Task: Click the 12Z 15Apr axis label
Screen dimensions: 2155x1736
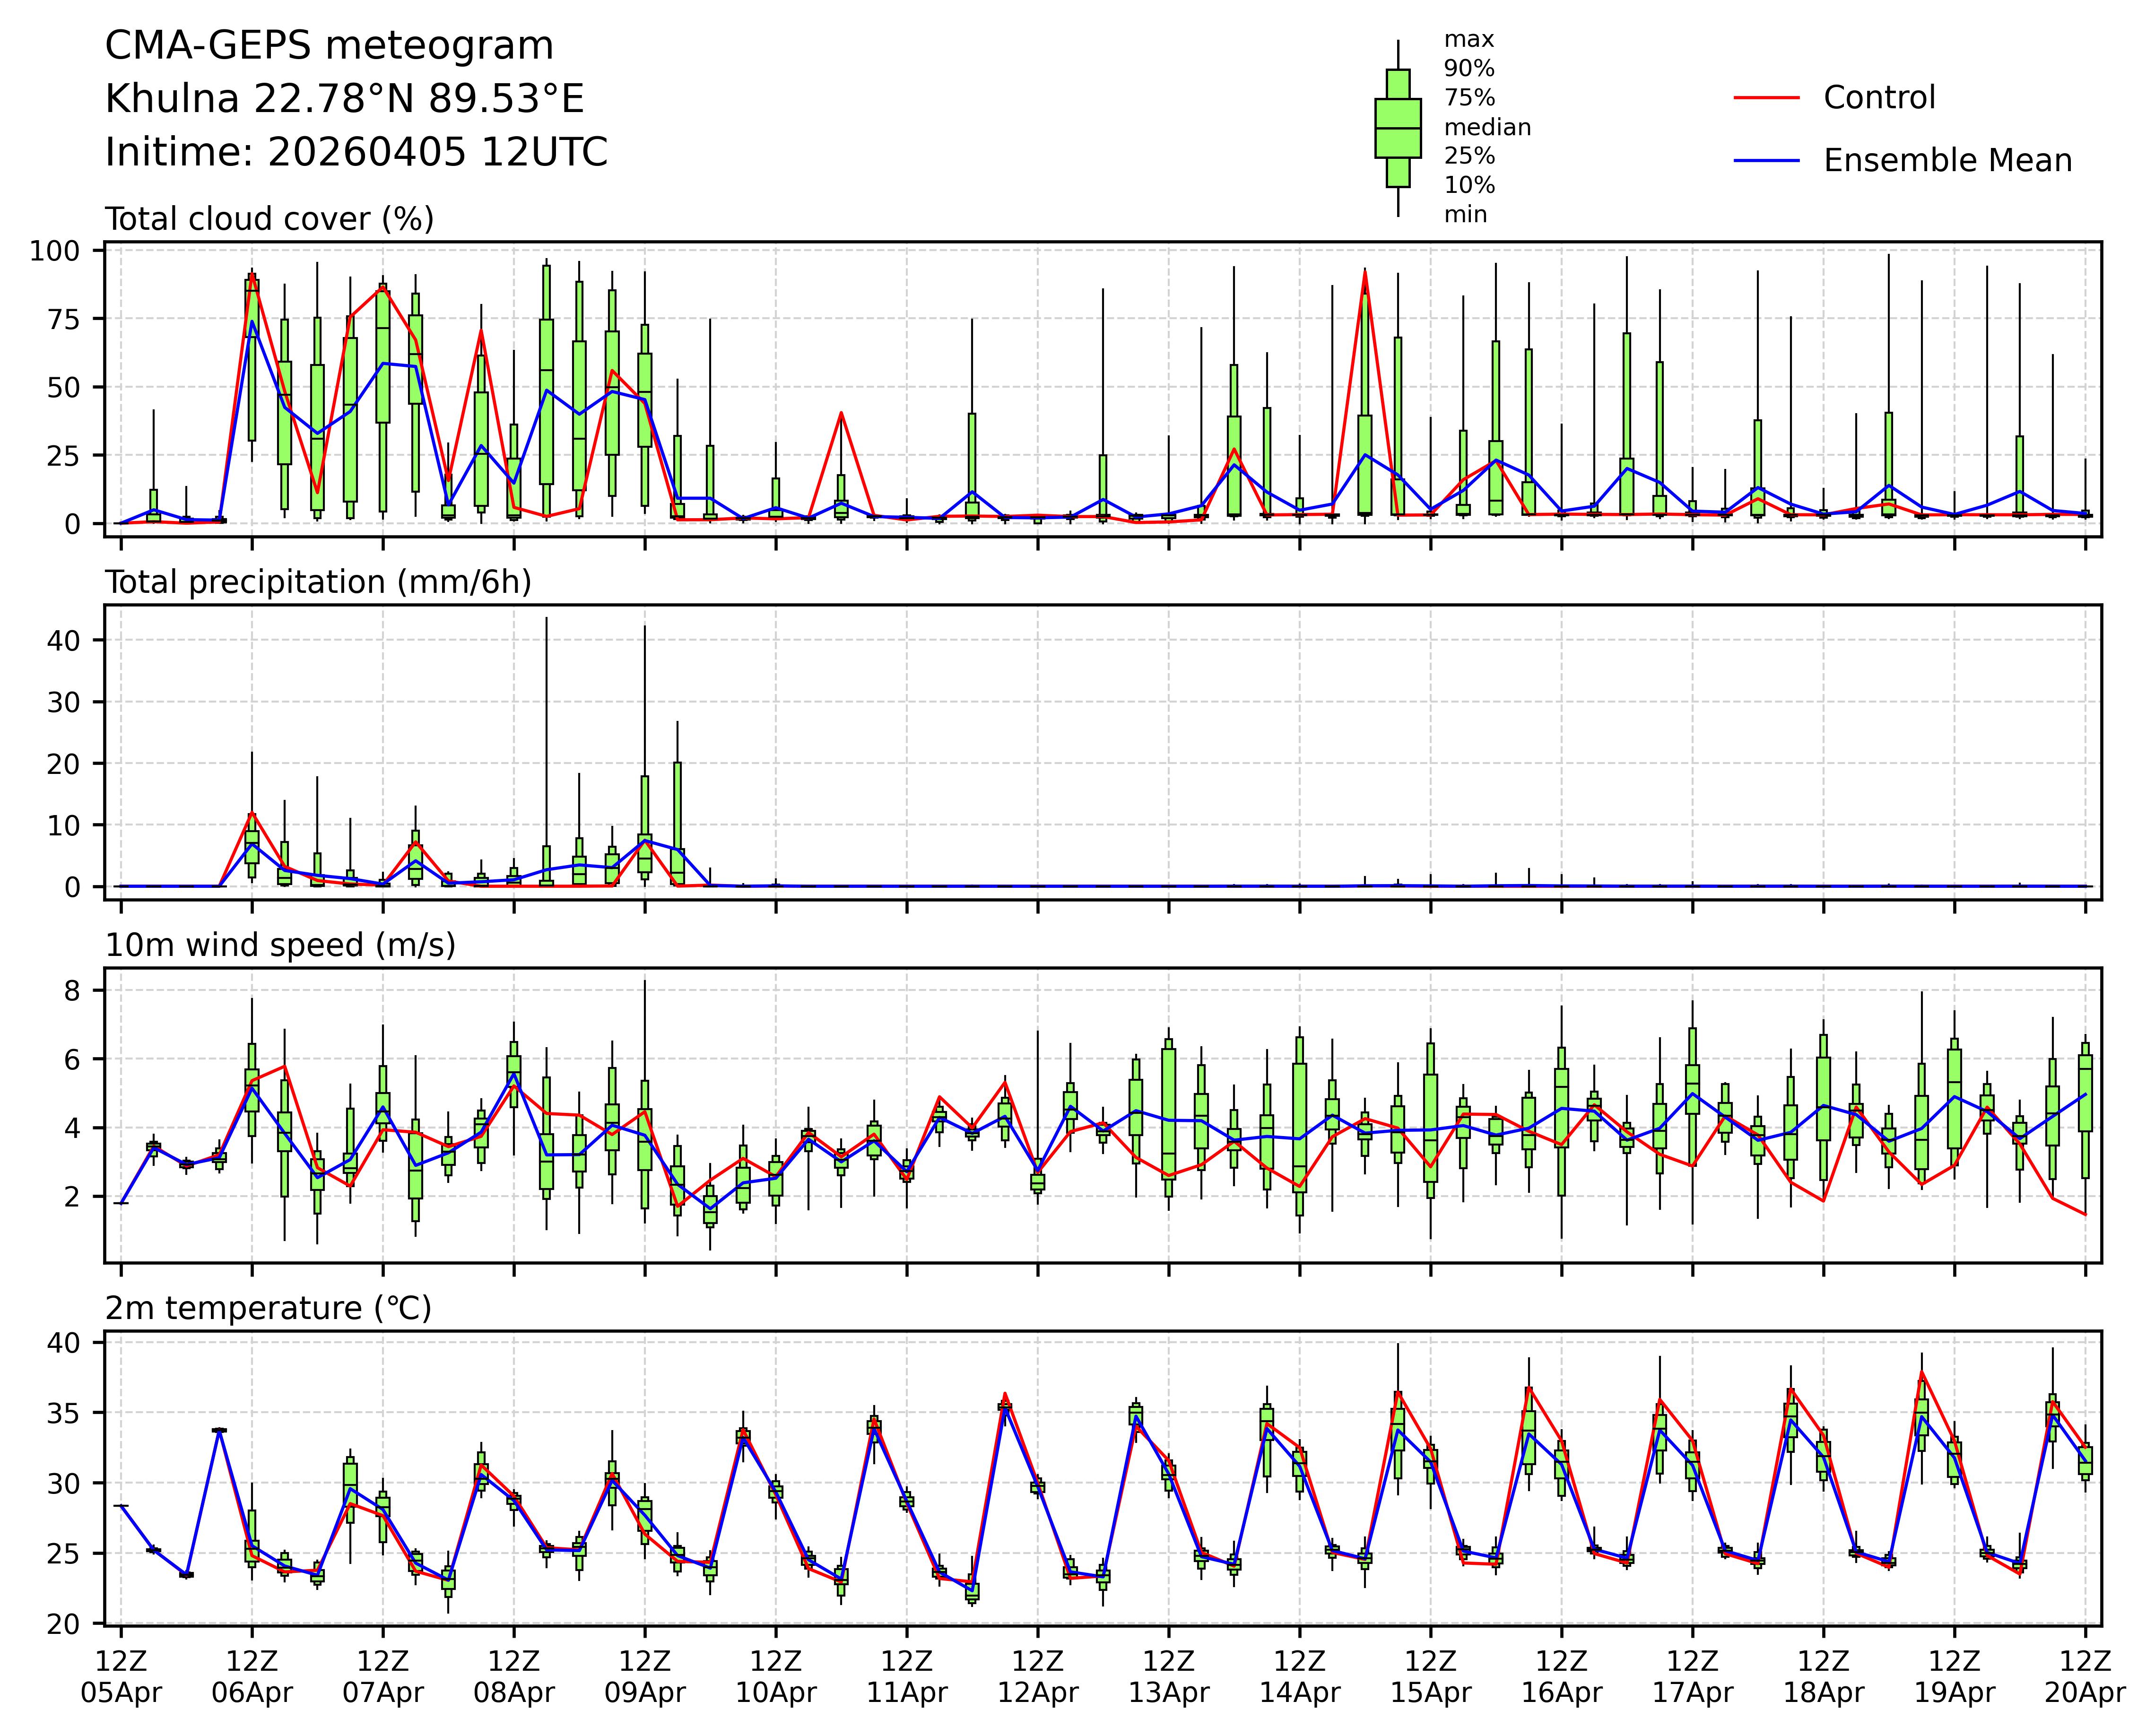Action: [1430, 1678]
